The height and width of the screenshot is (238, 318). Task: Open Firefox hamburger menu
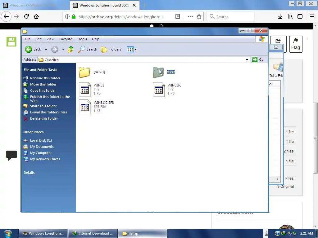coord(312,17)
